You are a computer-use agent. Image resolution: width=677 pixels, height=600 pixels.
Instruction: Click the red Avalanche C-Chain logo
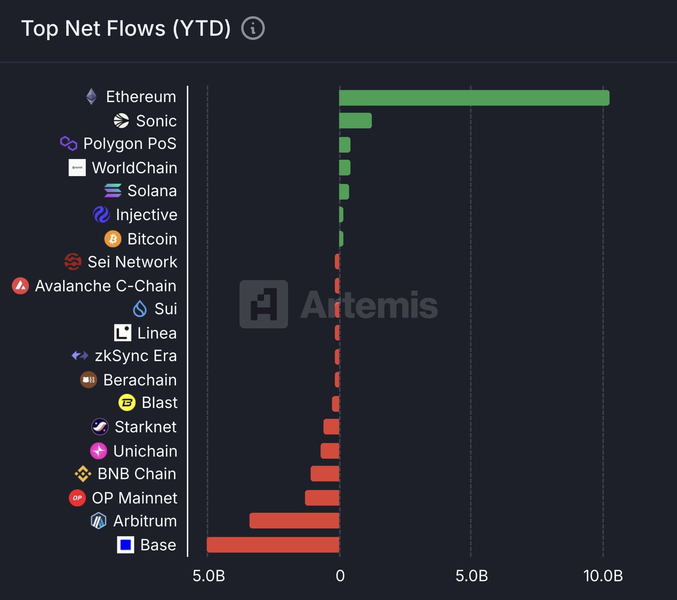(x=20, y=286)
